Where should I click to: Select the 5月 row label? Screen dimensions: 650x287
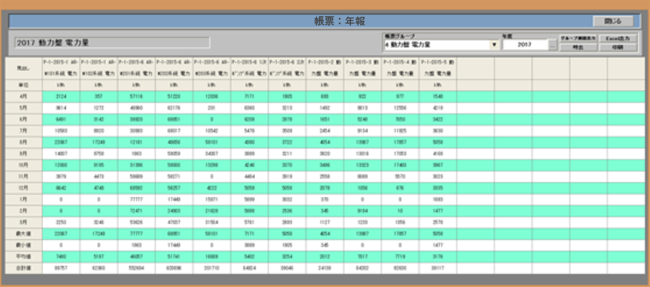click(23, 108)
